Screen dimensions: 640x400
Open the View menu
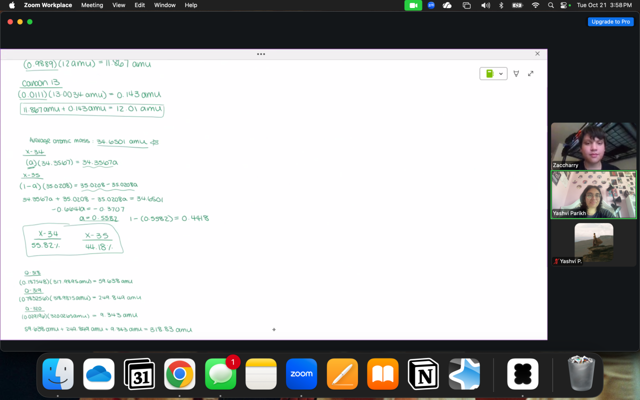click(x=119, y=5)
